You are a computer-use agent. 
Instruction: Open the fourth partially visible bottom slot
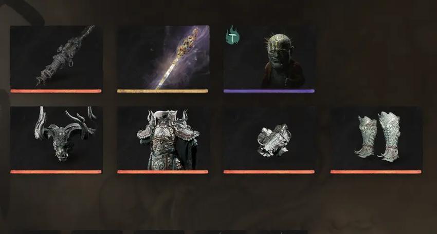pyautogui.click(x=221, y=232)
